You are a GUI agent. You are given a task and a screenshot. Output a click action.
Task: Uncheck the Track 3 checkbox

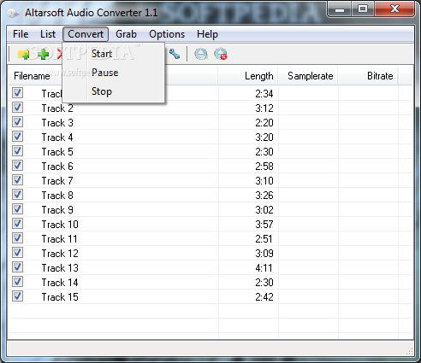17,122
